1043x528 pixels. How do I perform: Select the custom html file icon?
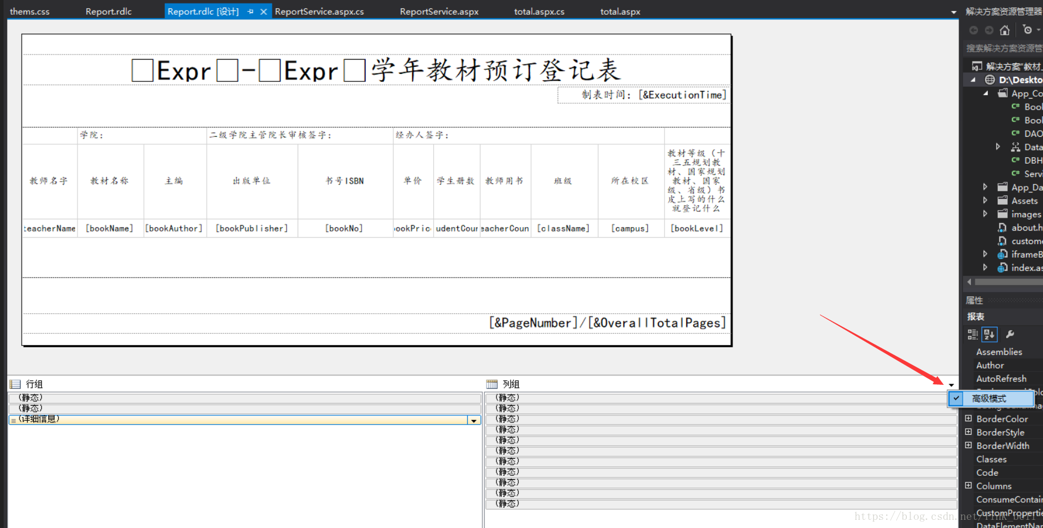coord(1003,241)
